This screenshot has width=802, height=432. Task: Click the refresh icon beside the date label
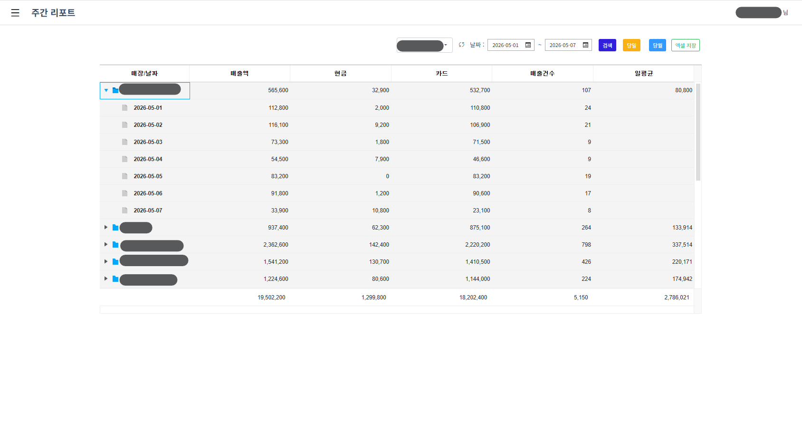click(461, 45)
